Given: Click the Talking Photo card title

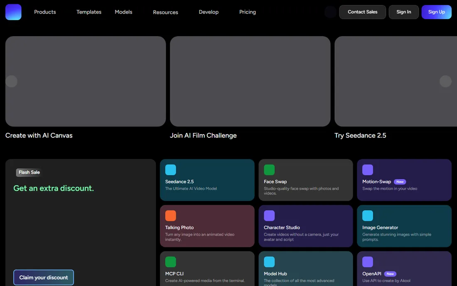Looking at the screenshot, I should (179, 227).
